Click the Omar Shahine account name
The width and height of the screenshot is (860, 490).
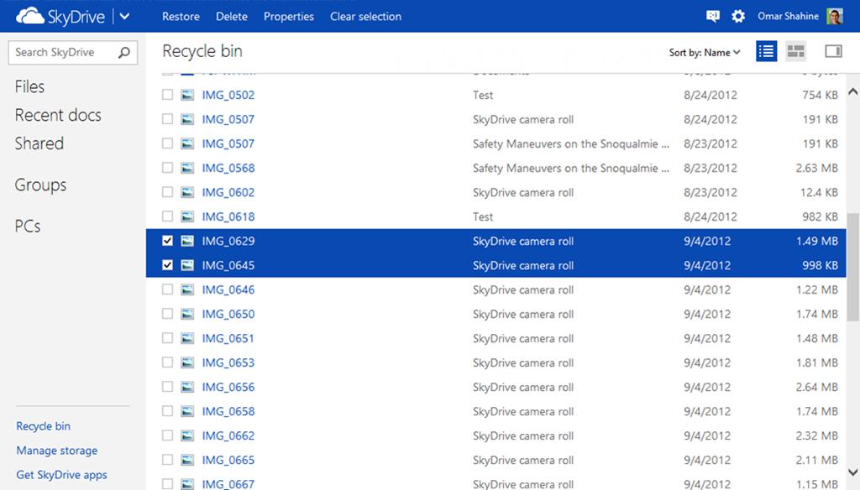point(788,17)
